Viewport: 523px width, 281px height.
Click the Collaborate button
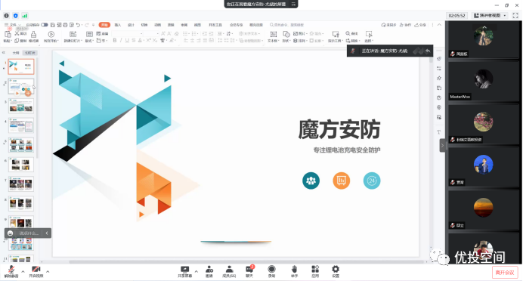[x=406, y=25]
